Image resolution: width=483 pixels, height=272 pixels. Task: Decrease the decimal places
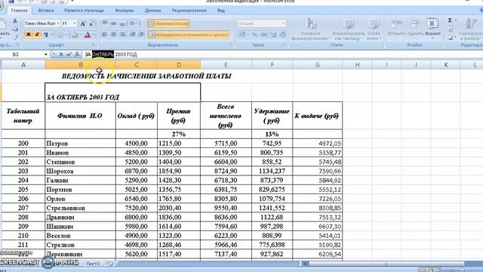click(282, 35)
